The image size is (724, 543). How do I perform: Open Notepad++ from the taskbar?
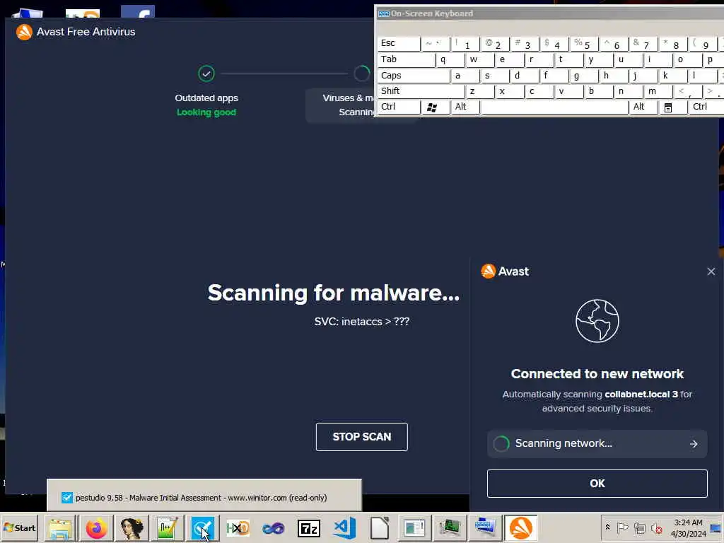tap(167, 527)
